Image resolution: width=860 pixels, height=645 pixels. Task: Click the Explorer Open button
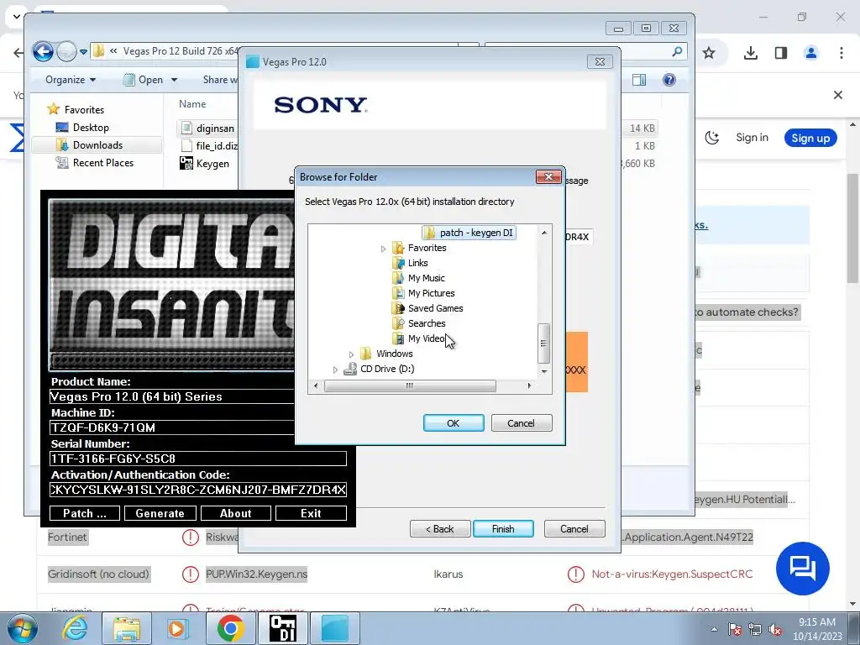pyautogui.click(x=144, y=80)
